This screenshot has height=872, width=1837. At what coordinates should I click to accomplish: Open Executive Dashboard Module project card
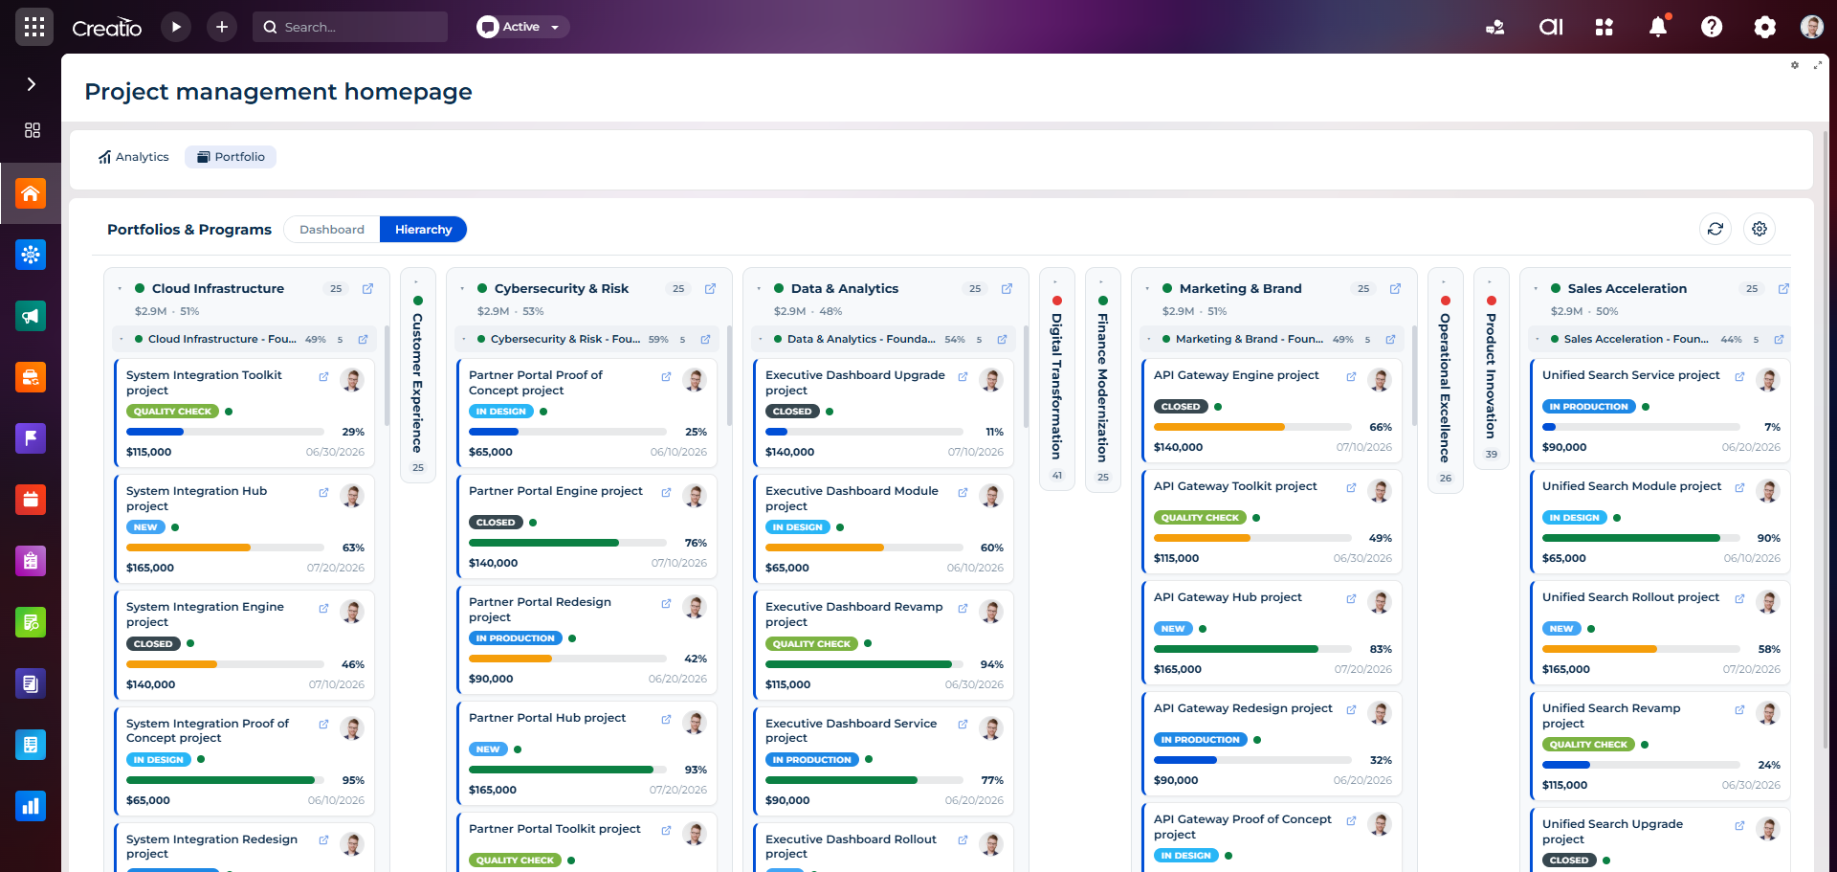(x=883, y=529)
